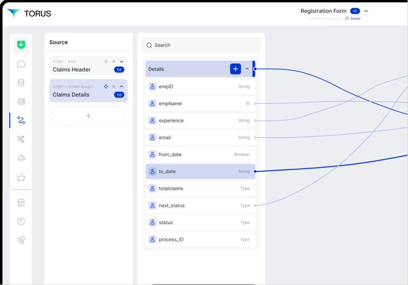
Task: Select the palette design icon in sidebar
Action: pyautogui.click(x=21, y=101)
